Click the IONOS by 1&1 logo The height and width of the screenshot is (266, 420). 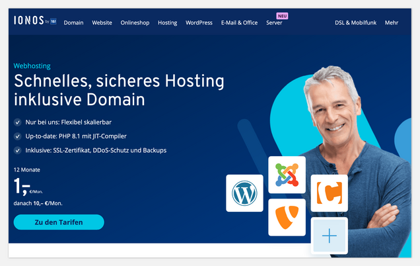35,21
